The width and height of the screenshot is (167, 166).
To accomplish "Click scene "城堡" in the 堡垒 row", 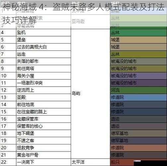I will click(x=138, y=40).
